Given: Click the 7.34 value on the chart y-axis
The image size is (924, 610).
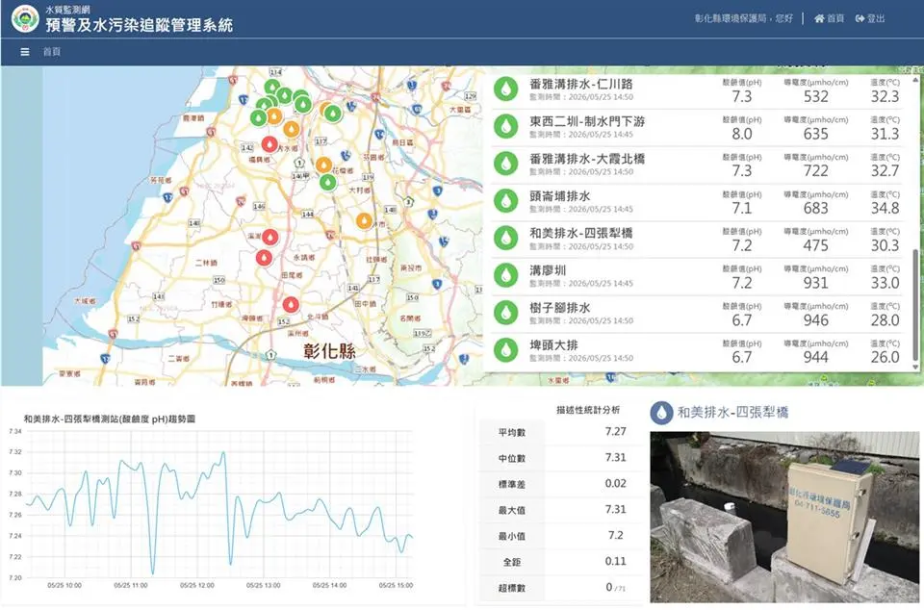Looking at the screenshot, I should click(x=15, y=432).
